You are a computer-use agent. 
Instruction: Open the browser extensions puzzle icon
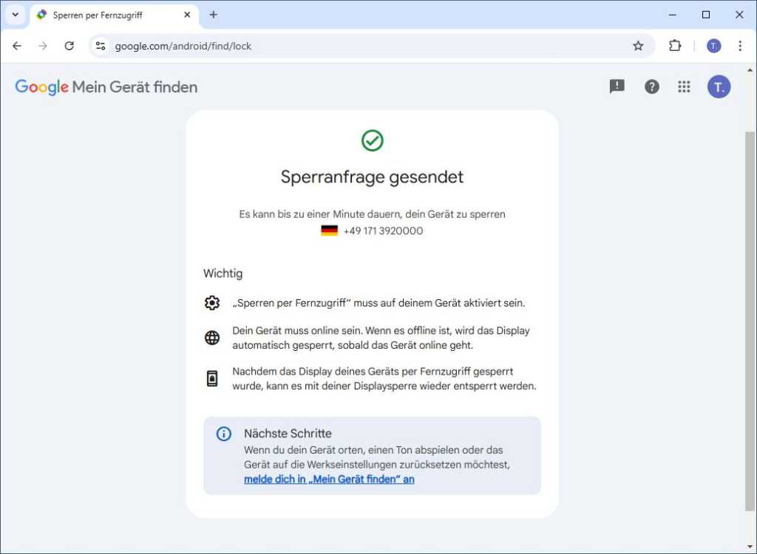674,45
